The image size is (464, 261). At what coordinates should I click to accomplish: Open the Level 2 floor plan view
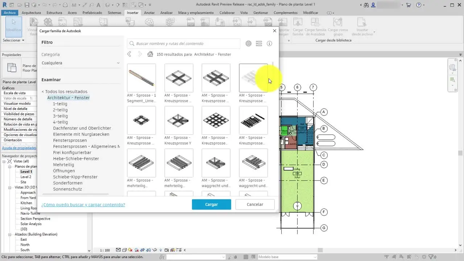click(x=26, y=177)
